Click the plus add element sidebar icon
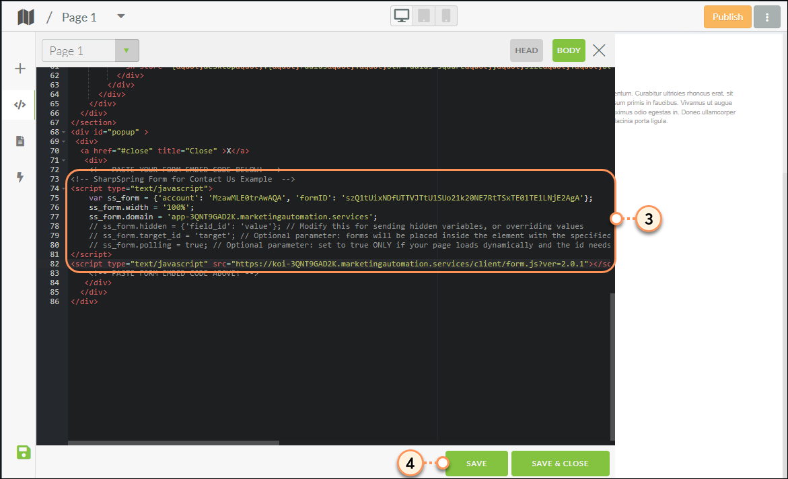Screen dimensions: 788x479 [20, 69]
